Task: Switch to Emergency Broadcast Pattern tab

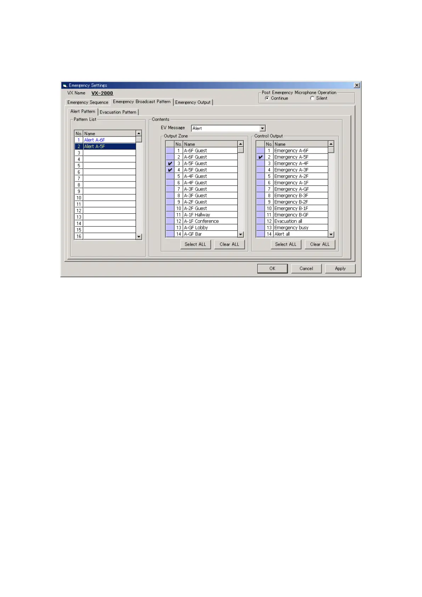Action: [142, 102]
